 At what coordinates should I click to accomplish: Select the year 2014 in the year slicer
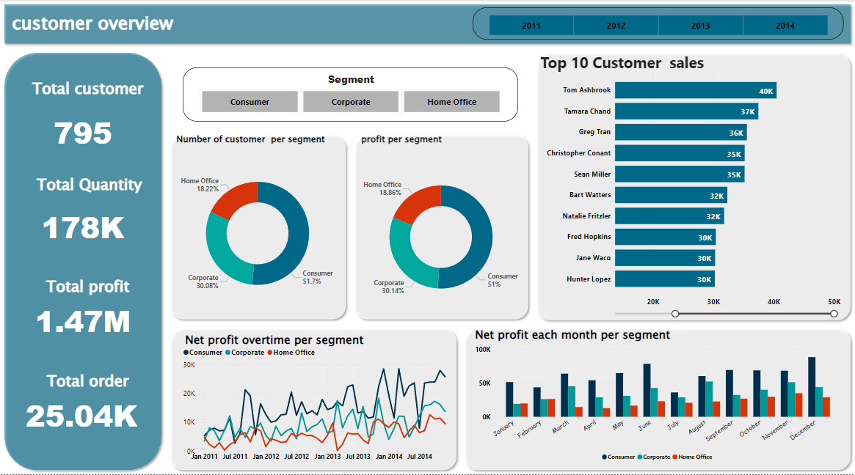click(785, 24)
